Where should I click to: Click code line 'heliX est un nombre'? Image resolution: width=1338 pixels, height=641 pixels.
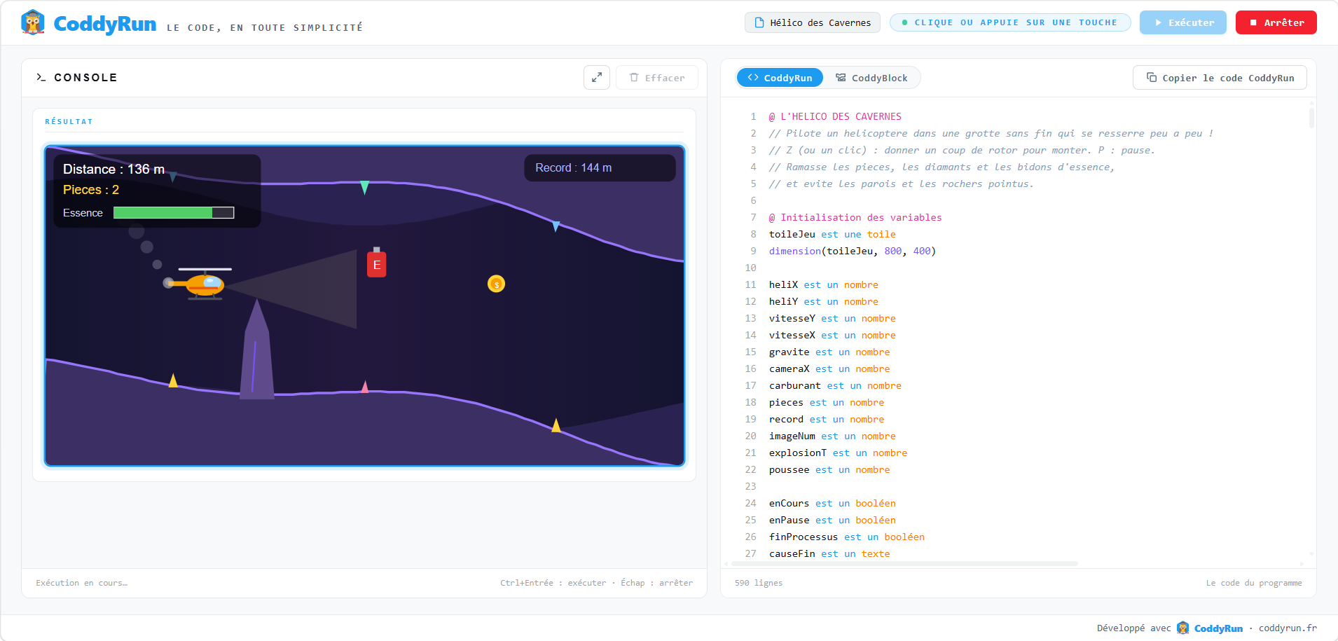pos(823,284)
